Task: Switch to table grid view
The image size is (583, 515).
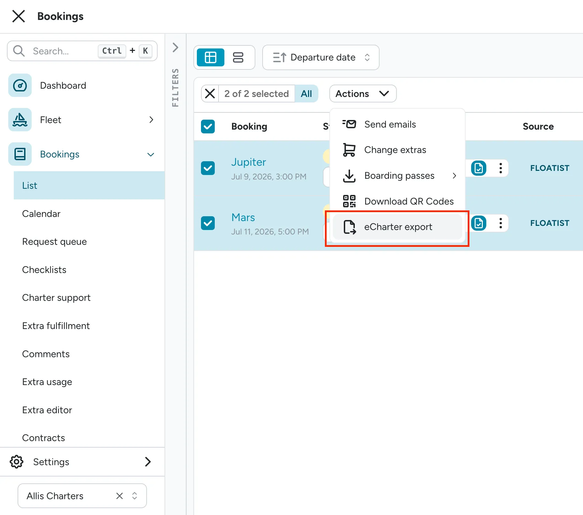Action: [x=211, y=57]
